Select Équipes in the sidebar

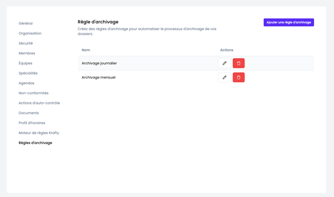[x=25, y=63]
